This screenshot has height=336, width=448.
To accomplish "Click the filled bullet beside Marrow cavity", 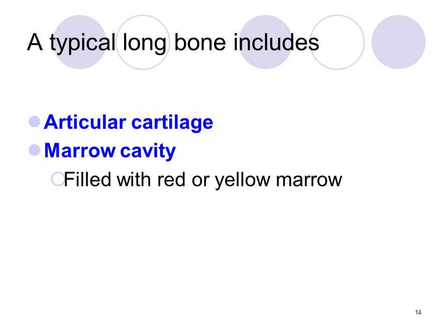I will [x=35, y=150].
